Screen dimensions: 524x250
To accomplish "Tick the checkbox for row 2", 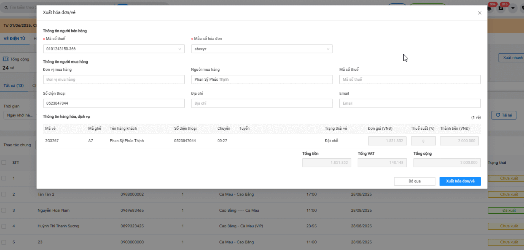I will 4,194.
